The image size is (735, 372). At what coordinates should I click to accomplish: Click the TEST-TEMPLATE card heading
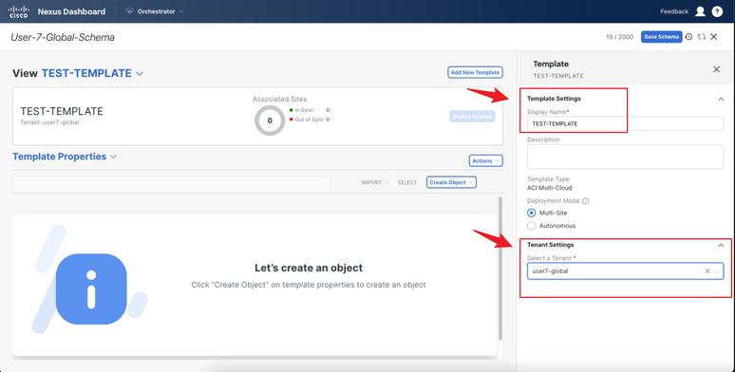(62, 111)
